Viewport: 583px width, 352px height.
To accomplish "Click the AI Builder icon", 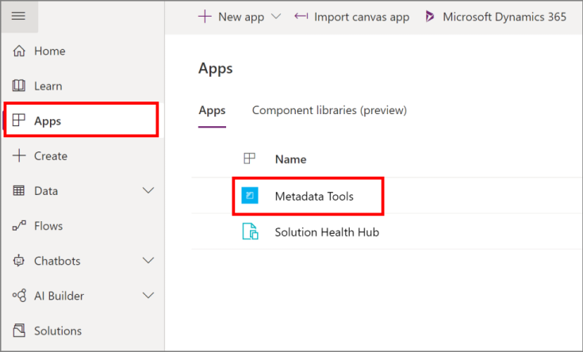I will click(19, 296).
